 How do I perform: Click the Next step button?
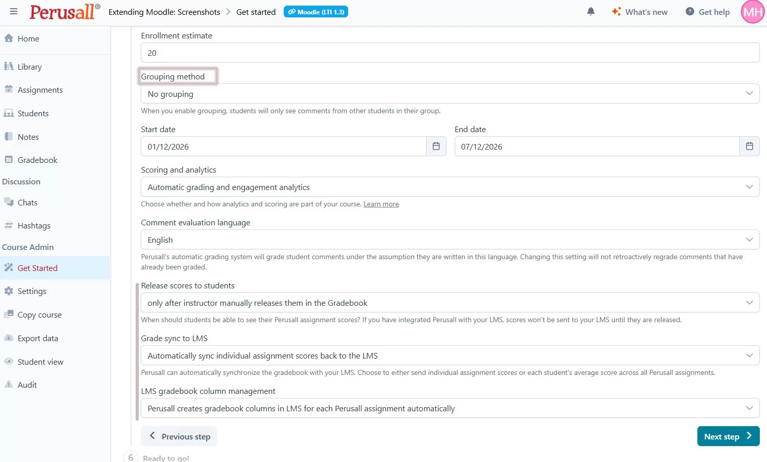point(728,436)
